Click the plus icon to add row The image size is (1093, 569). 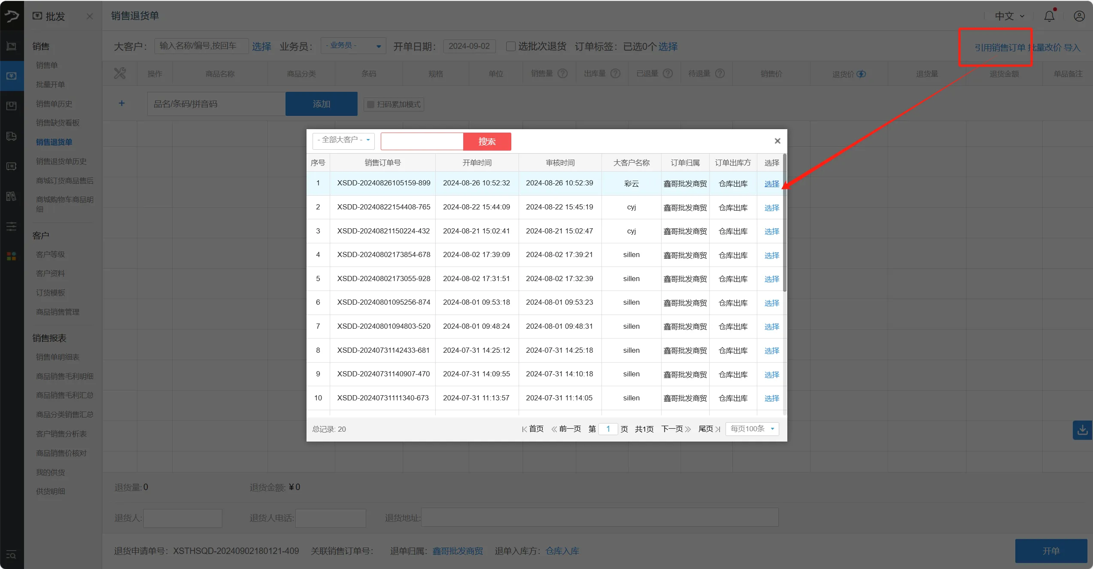(121, 103)
